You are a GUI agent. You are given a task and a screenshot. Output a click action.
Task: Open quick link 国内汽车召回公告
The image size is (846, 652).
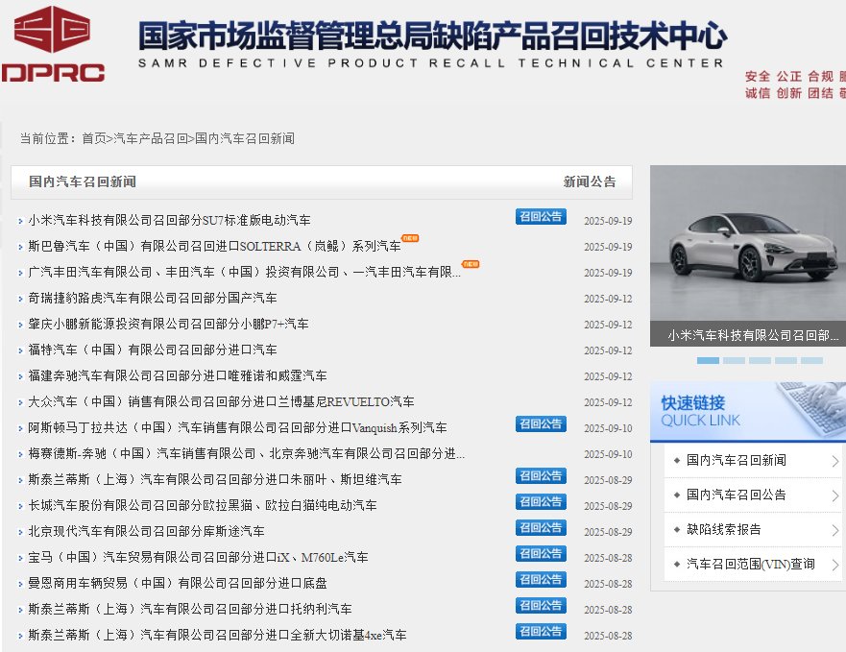(736, 495)
